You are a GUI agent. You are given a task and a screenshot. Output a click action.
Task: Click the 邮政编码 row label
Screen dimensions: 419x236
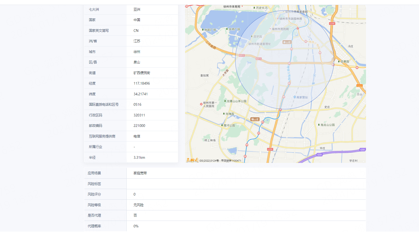click(x=96, y=126)
